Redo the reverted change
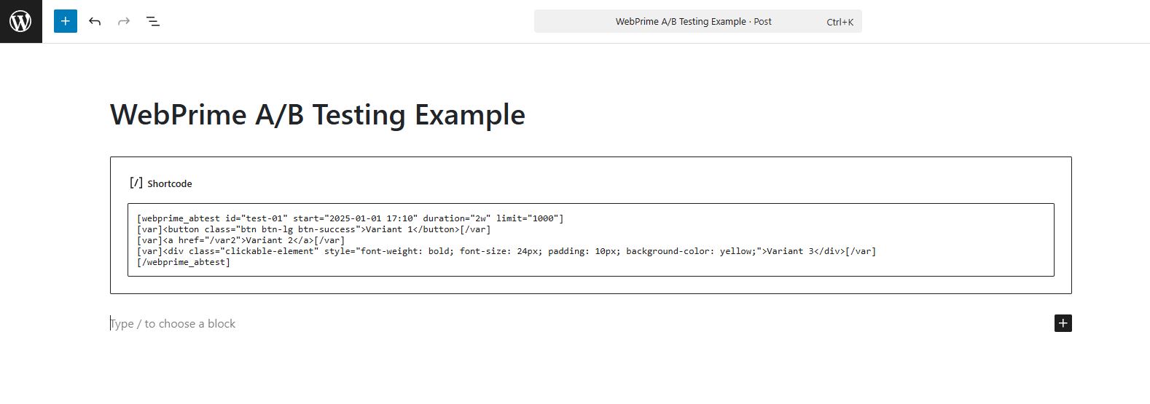 [124, 21]
